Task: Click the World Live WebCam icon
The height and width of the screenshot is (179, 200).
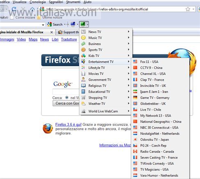Action: [83, 111]
